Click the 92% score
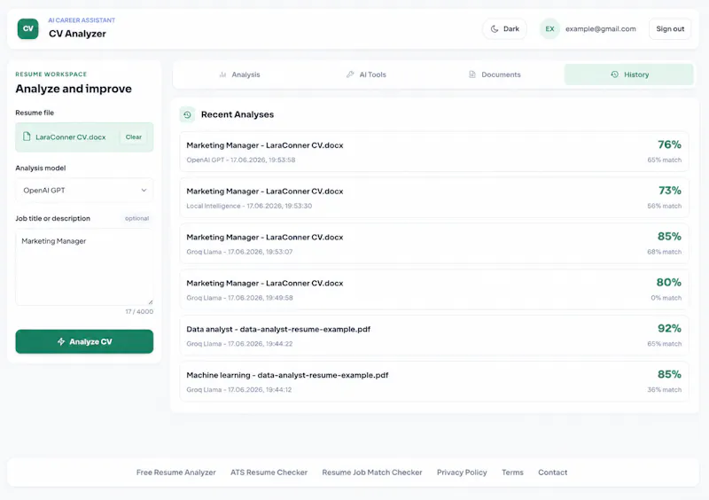 click(669, 329)
